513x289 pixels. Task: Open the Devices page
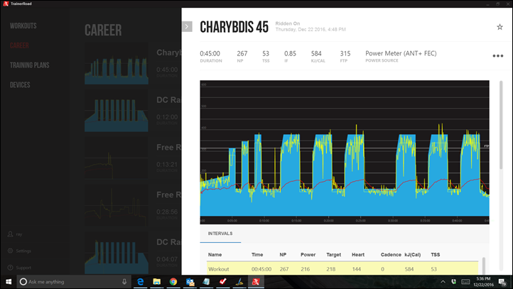(x=20, y=85)
